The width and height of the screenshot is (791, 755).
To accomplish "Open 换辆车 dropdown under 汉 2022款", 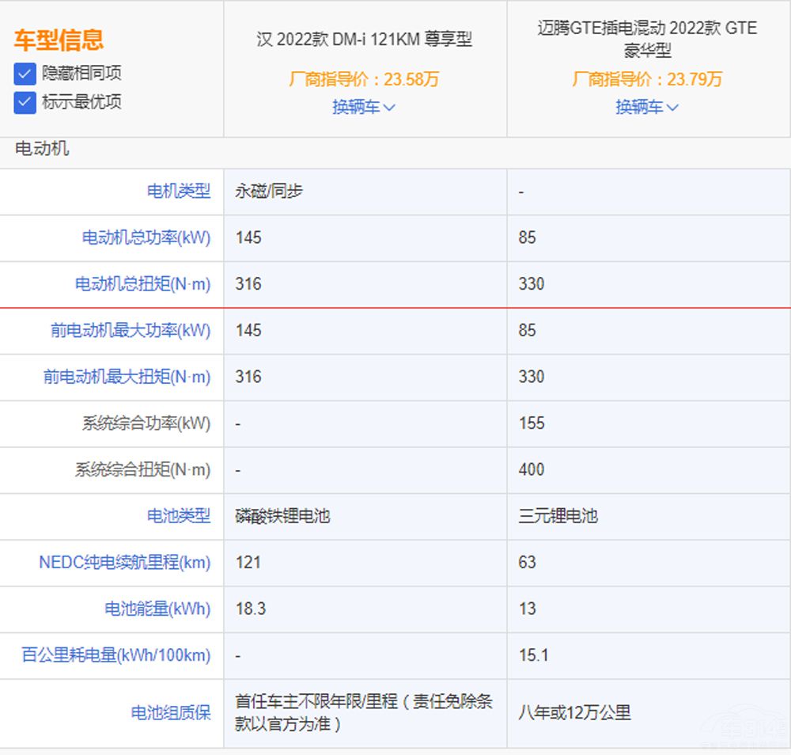I will tap(364, 107).
